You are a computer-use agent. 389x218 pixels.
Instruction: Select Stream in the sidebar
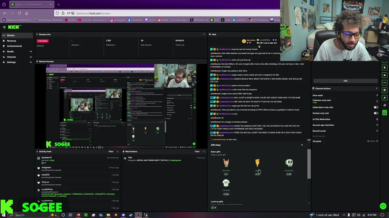pos(17,35)
